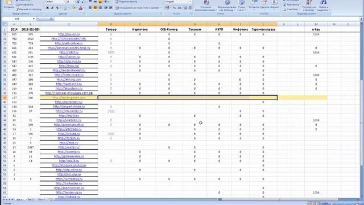Viewport: 364px width, 205px height.
Task: Click the Delete cells (Удалить) icon
Action: pos(264,5)
